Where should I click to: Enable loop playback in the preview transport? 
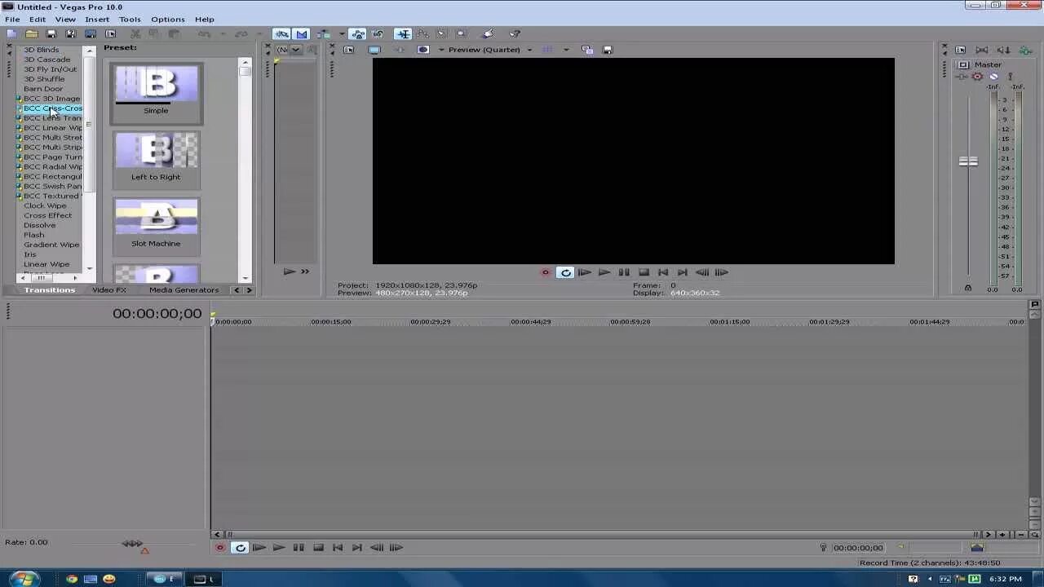pyautogui.click(x=565, y=272)
